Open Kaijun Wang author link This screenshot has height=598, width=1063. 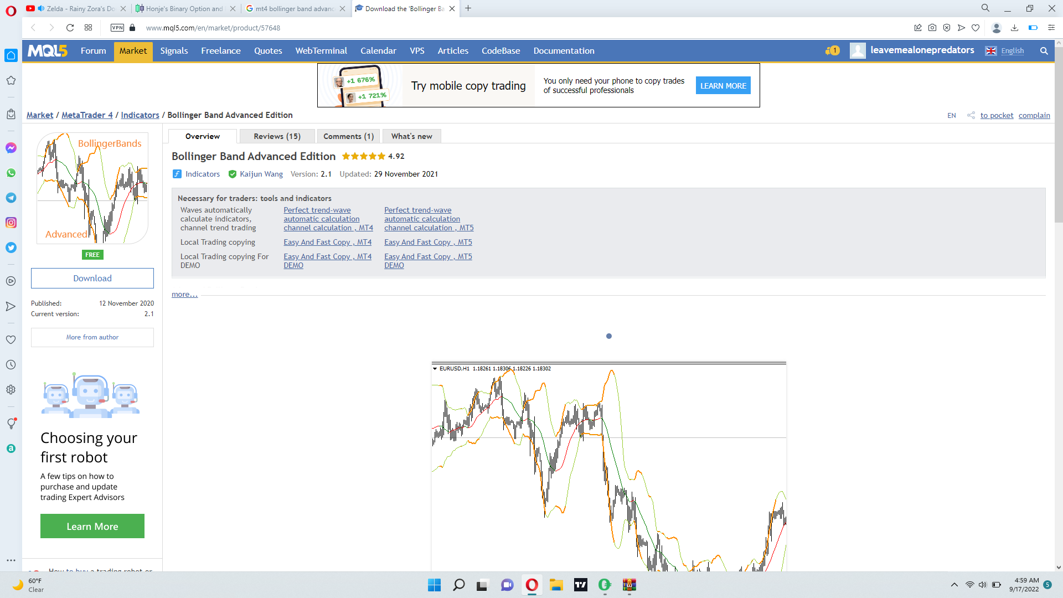(x=261, y=174)
